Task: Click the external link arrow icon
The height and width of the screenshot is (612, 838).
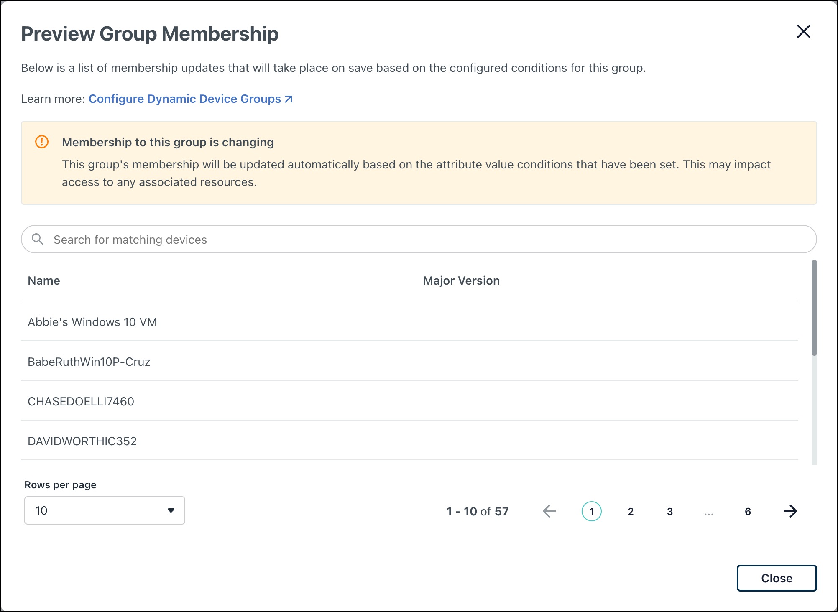Action: point(289,99)
